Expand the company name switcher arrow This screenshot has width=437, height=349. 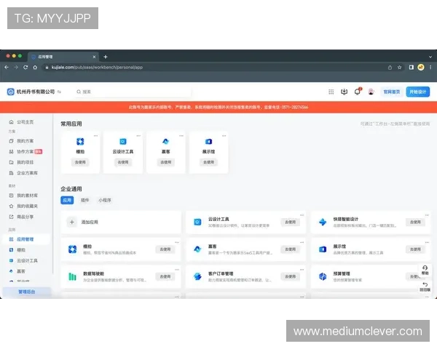pos(59,92)
